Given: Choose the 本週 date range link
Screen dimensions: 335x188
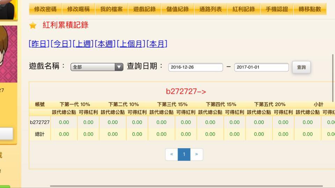Looking at the screenshot, I should pos(105,44).
